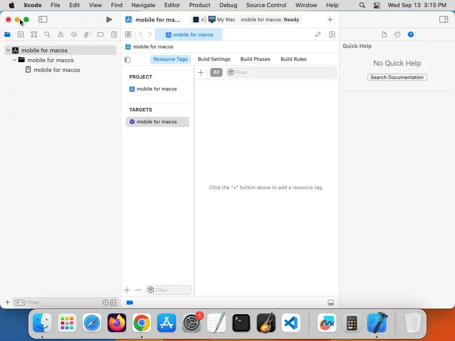Open the Debug menu
The width and height of the screenshot is (455, 341).
pyautogui.click(x=228, y=5)
